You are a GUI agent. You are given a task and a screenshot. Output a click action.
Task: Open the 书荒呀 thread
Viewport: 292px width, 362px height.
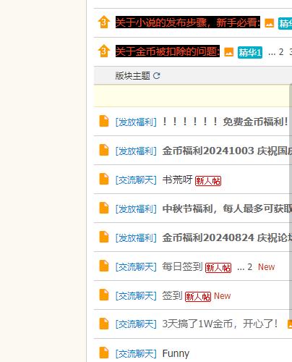[177, 180]
